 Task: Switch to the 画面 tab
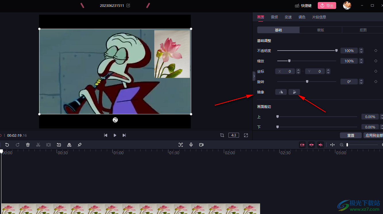pos(261,17)
